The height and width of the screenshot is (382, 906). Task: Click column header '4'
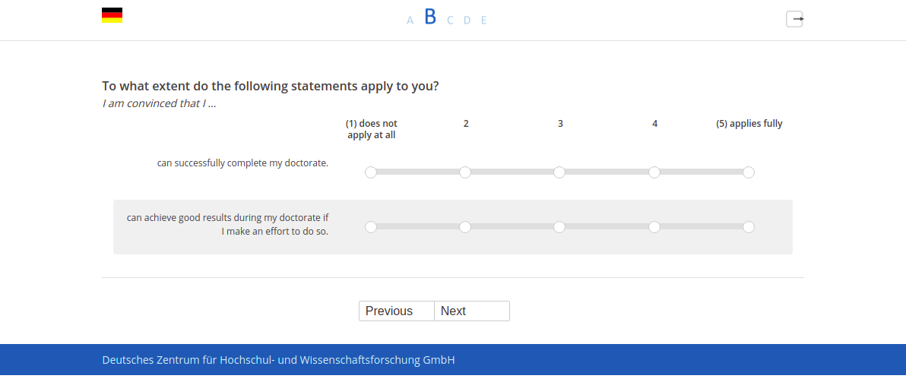pos(654,124)
